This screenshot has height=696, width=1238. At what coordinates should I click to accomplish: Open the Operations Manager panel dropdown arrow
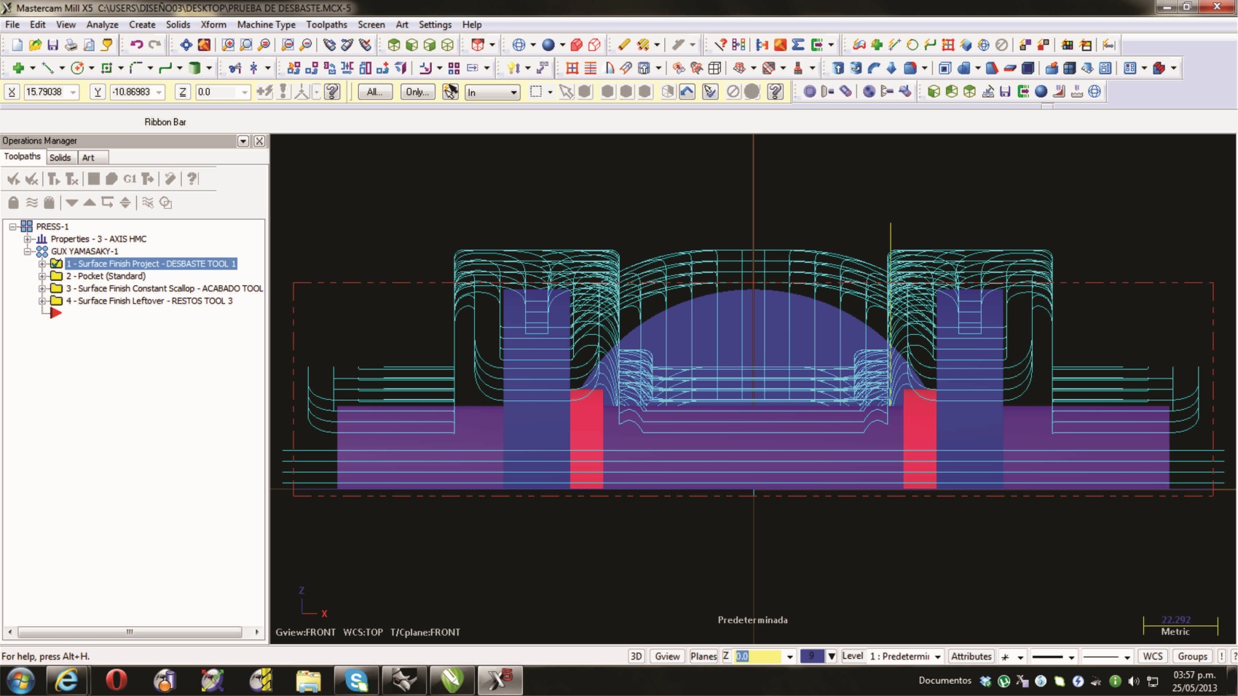pos(243,141)
